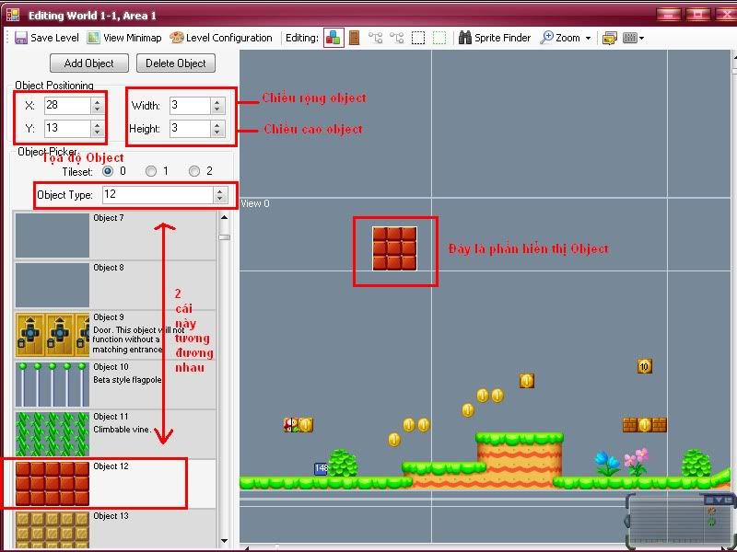Viewport: 737px width, 552px height.
Task: Decrease the Y value with down arrow
Action: (x=98, y=132)
